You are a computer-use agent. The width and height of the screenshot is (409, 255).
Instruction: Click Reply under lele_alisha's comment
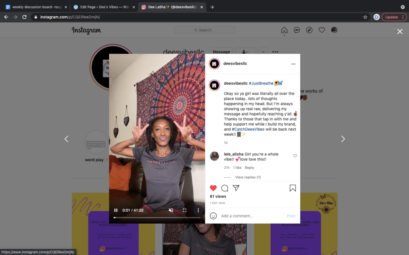click(x=249, y=168)
